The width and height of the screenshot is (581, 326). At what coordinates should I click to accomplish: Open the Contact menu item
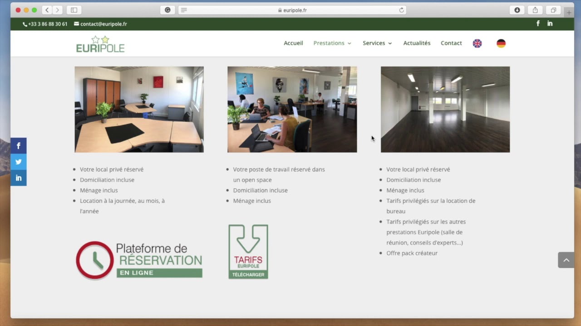451,43
